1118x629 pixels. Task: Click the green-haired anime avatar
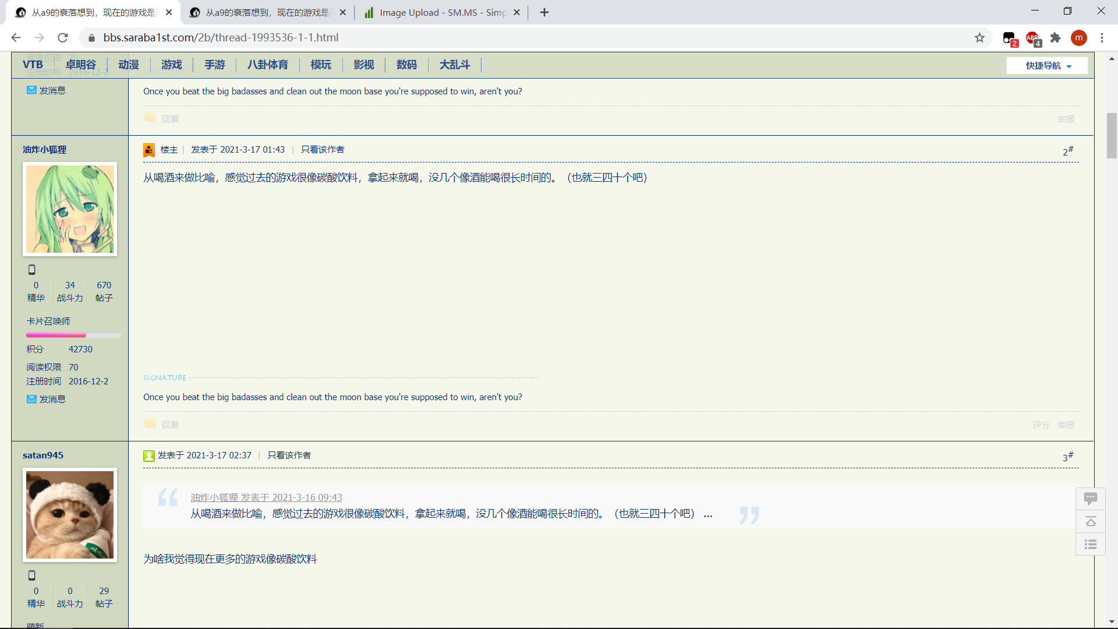70,209
